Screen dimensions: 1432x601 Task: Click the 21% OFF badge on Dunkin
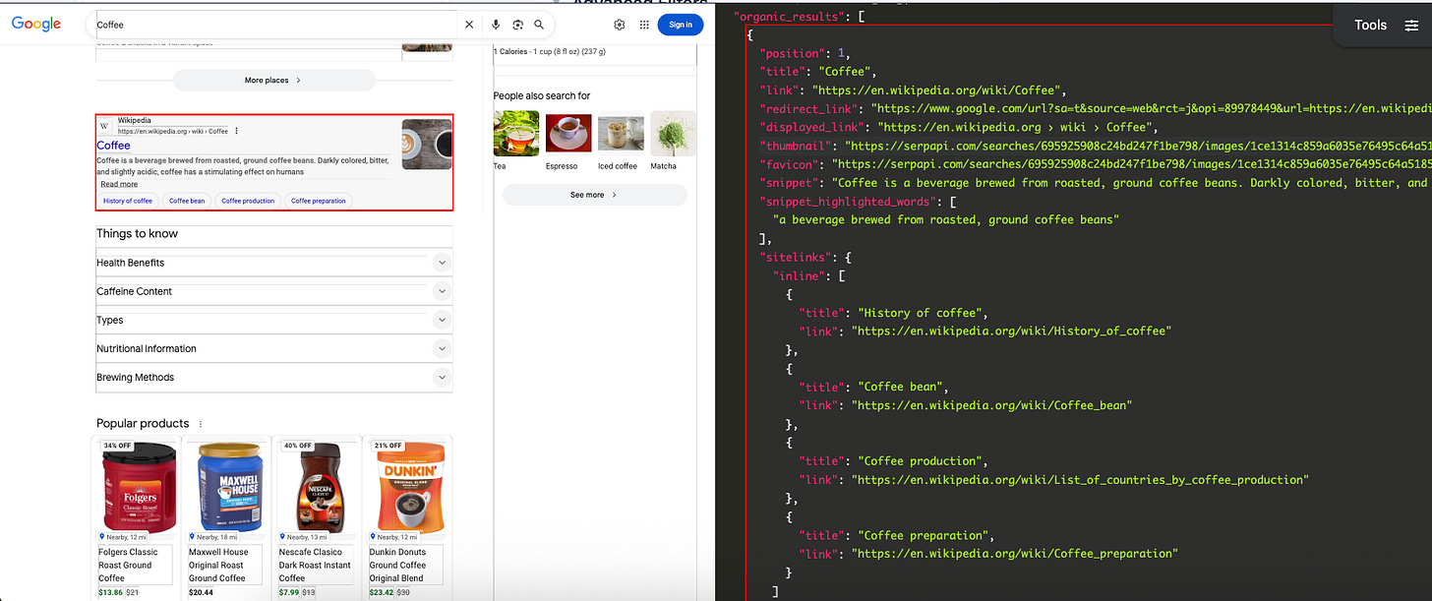(x=388, y=446)
